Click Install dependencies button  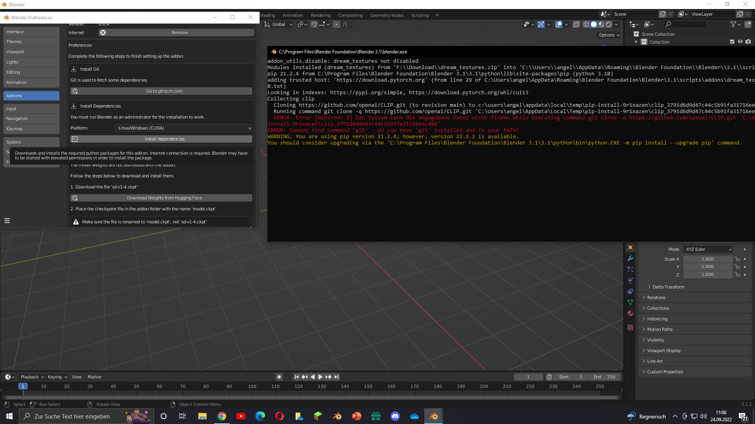pos(161,139)
